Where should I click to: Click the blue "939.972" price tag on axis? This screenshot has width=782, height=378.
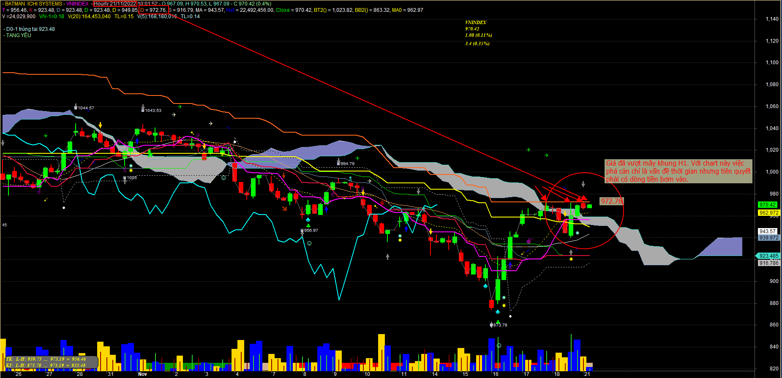(x=769, y=238)
